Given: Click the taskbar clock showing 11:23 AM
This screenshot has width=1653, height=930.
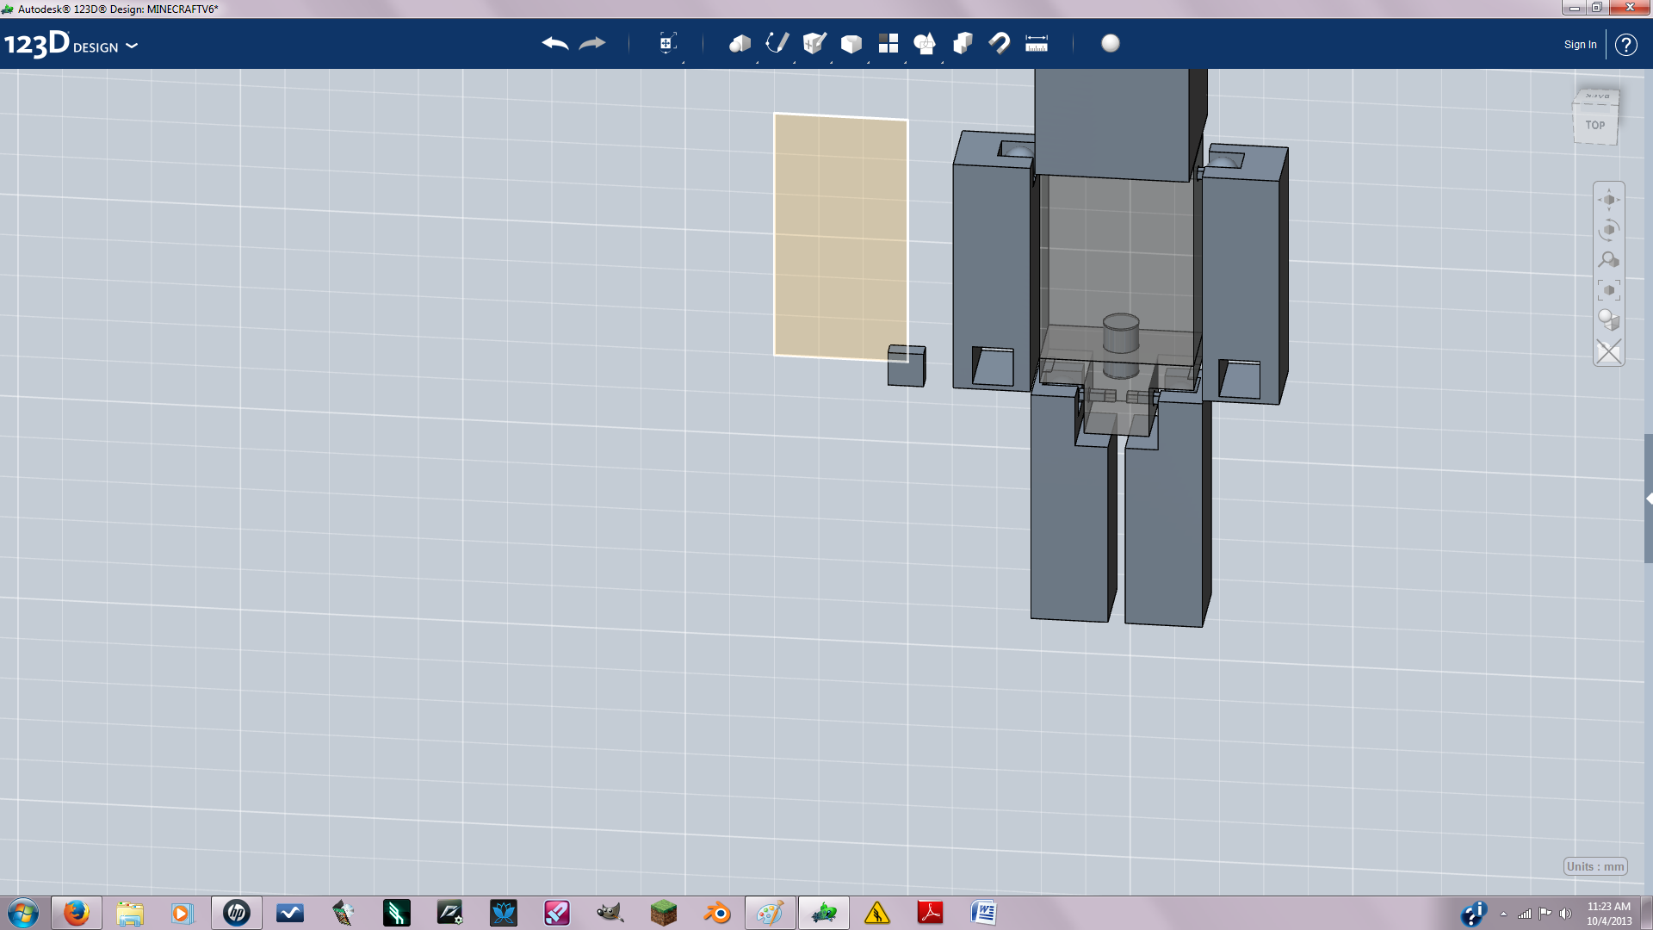Looking at the screenshot, I should (x=1608, y=914).
